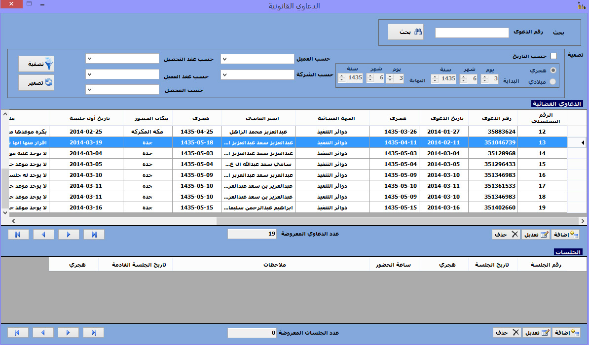
Task: Click the lawsuit number column header
Action: (x=500, y=119)
